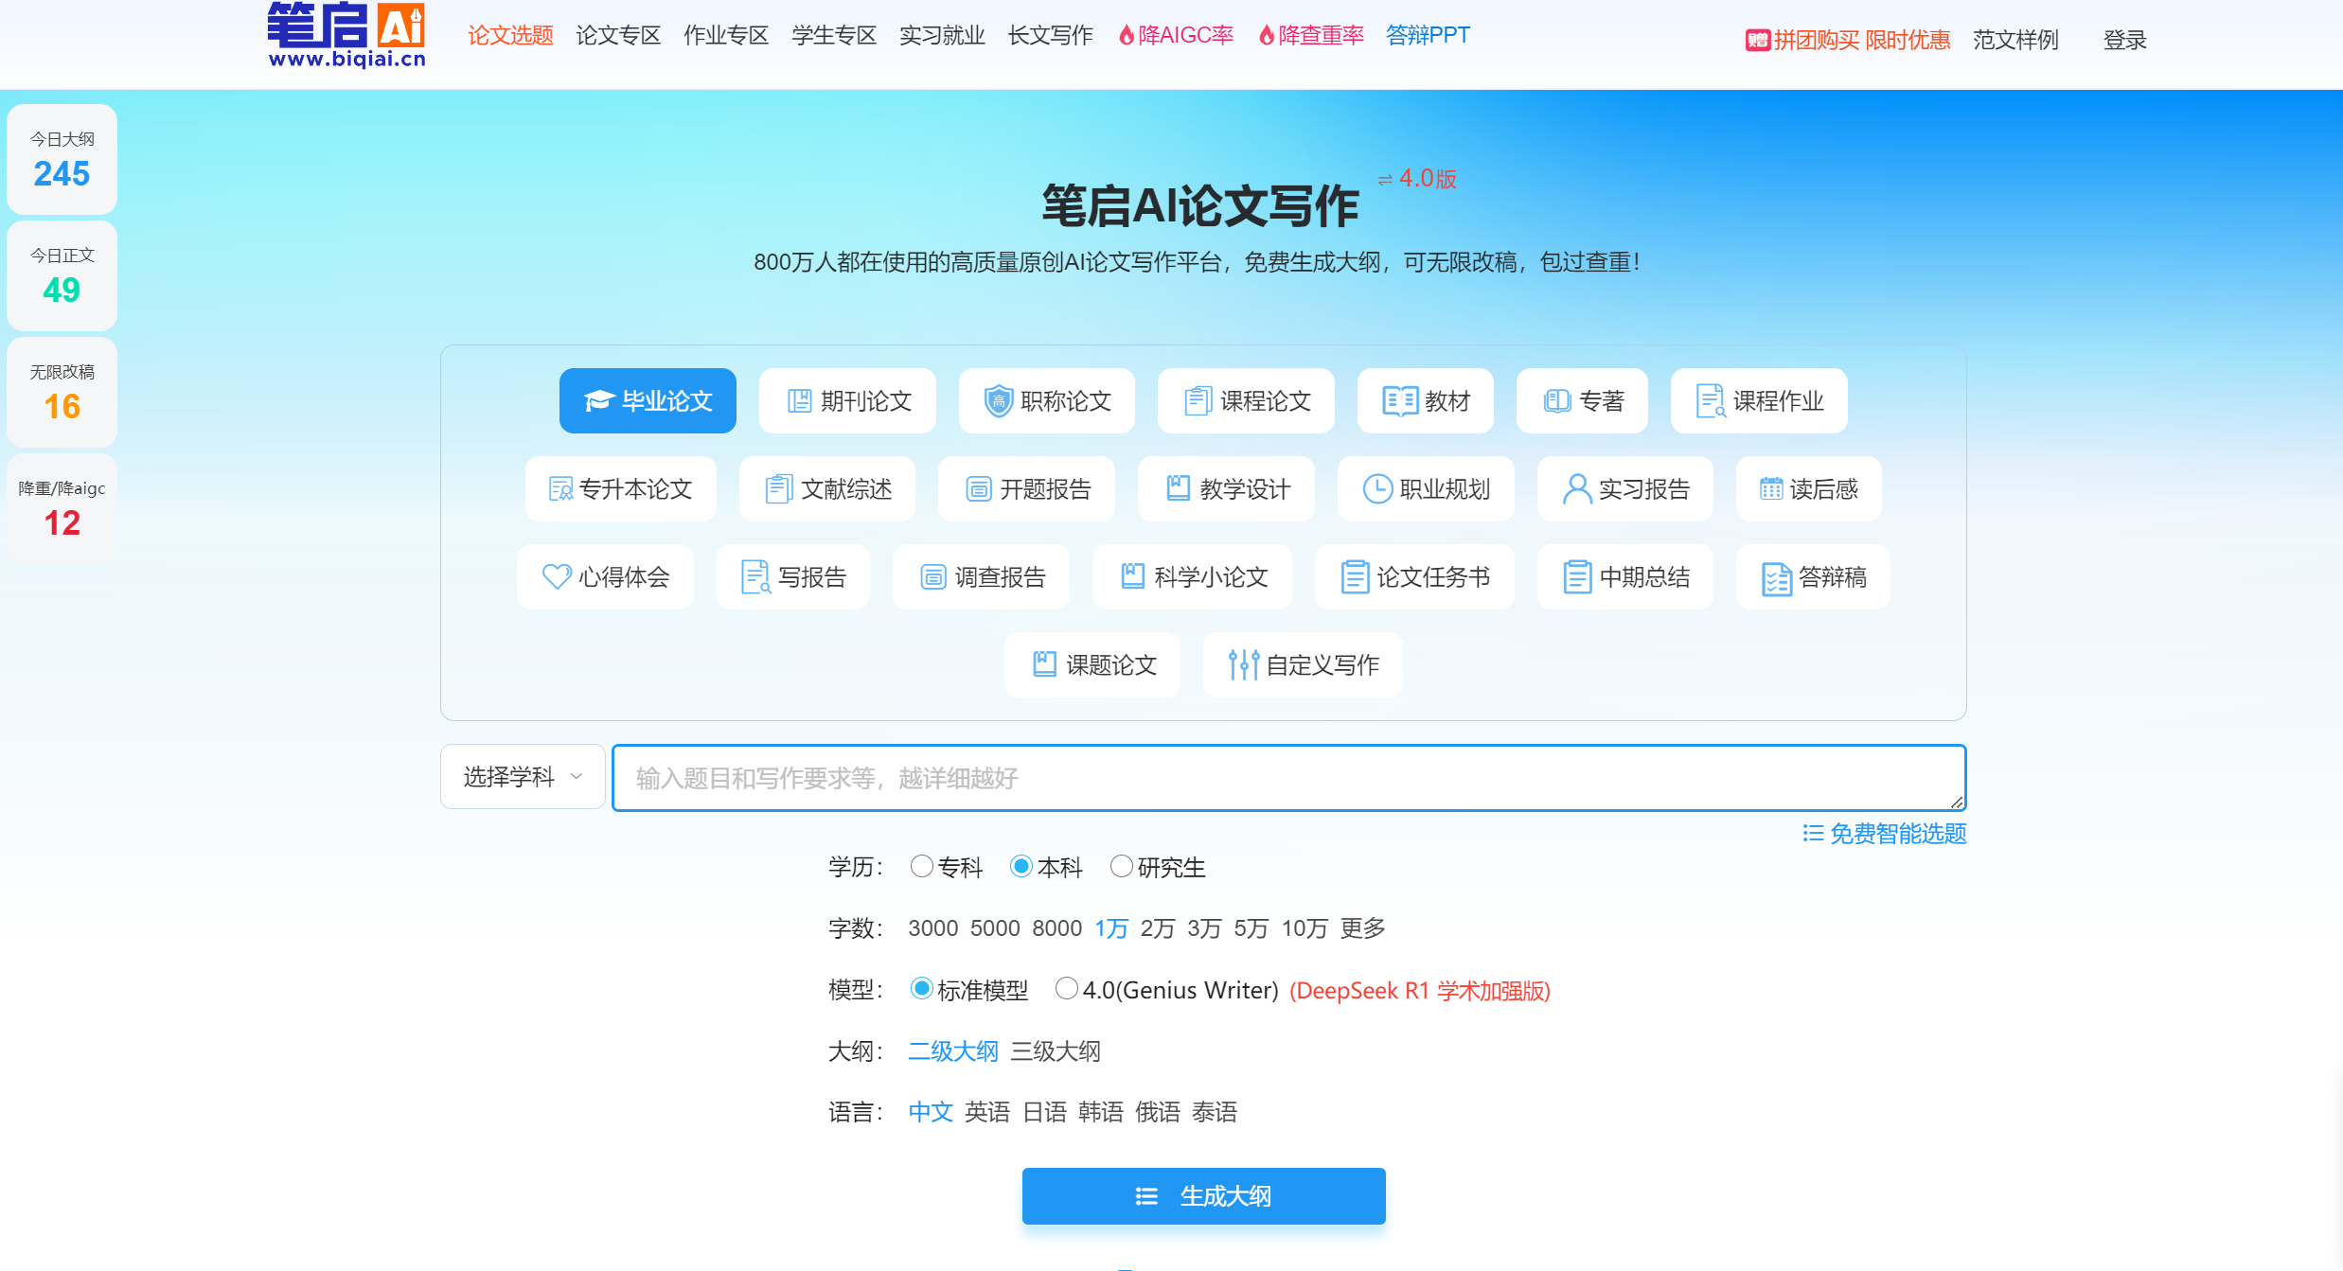
Task: Select the 心得体会 writing type
Action: pyautogui.click(x=605, y=576)
